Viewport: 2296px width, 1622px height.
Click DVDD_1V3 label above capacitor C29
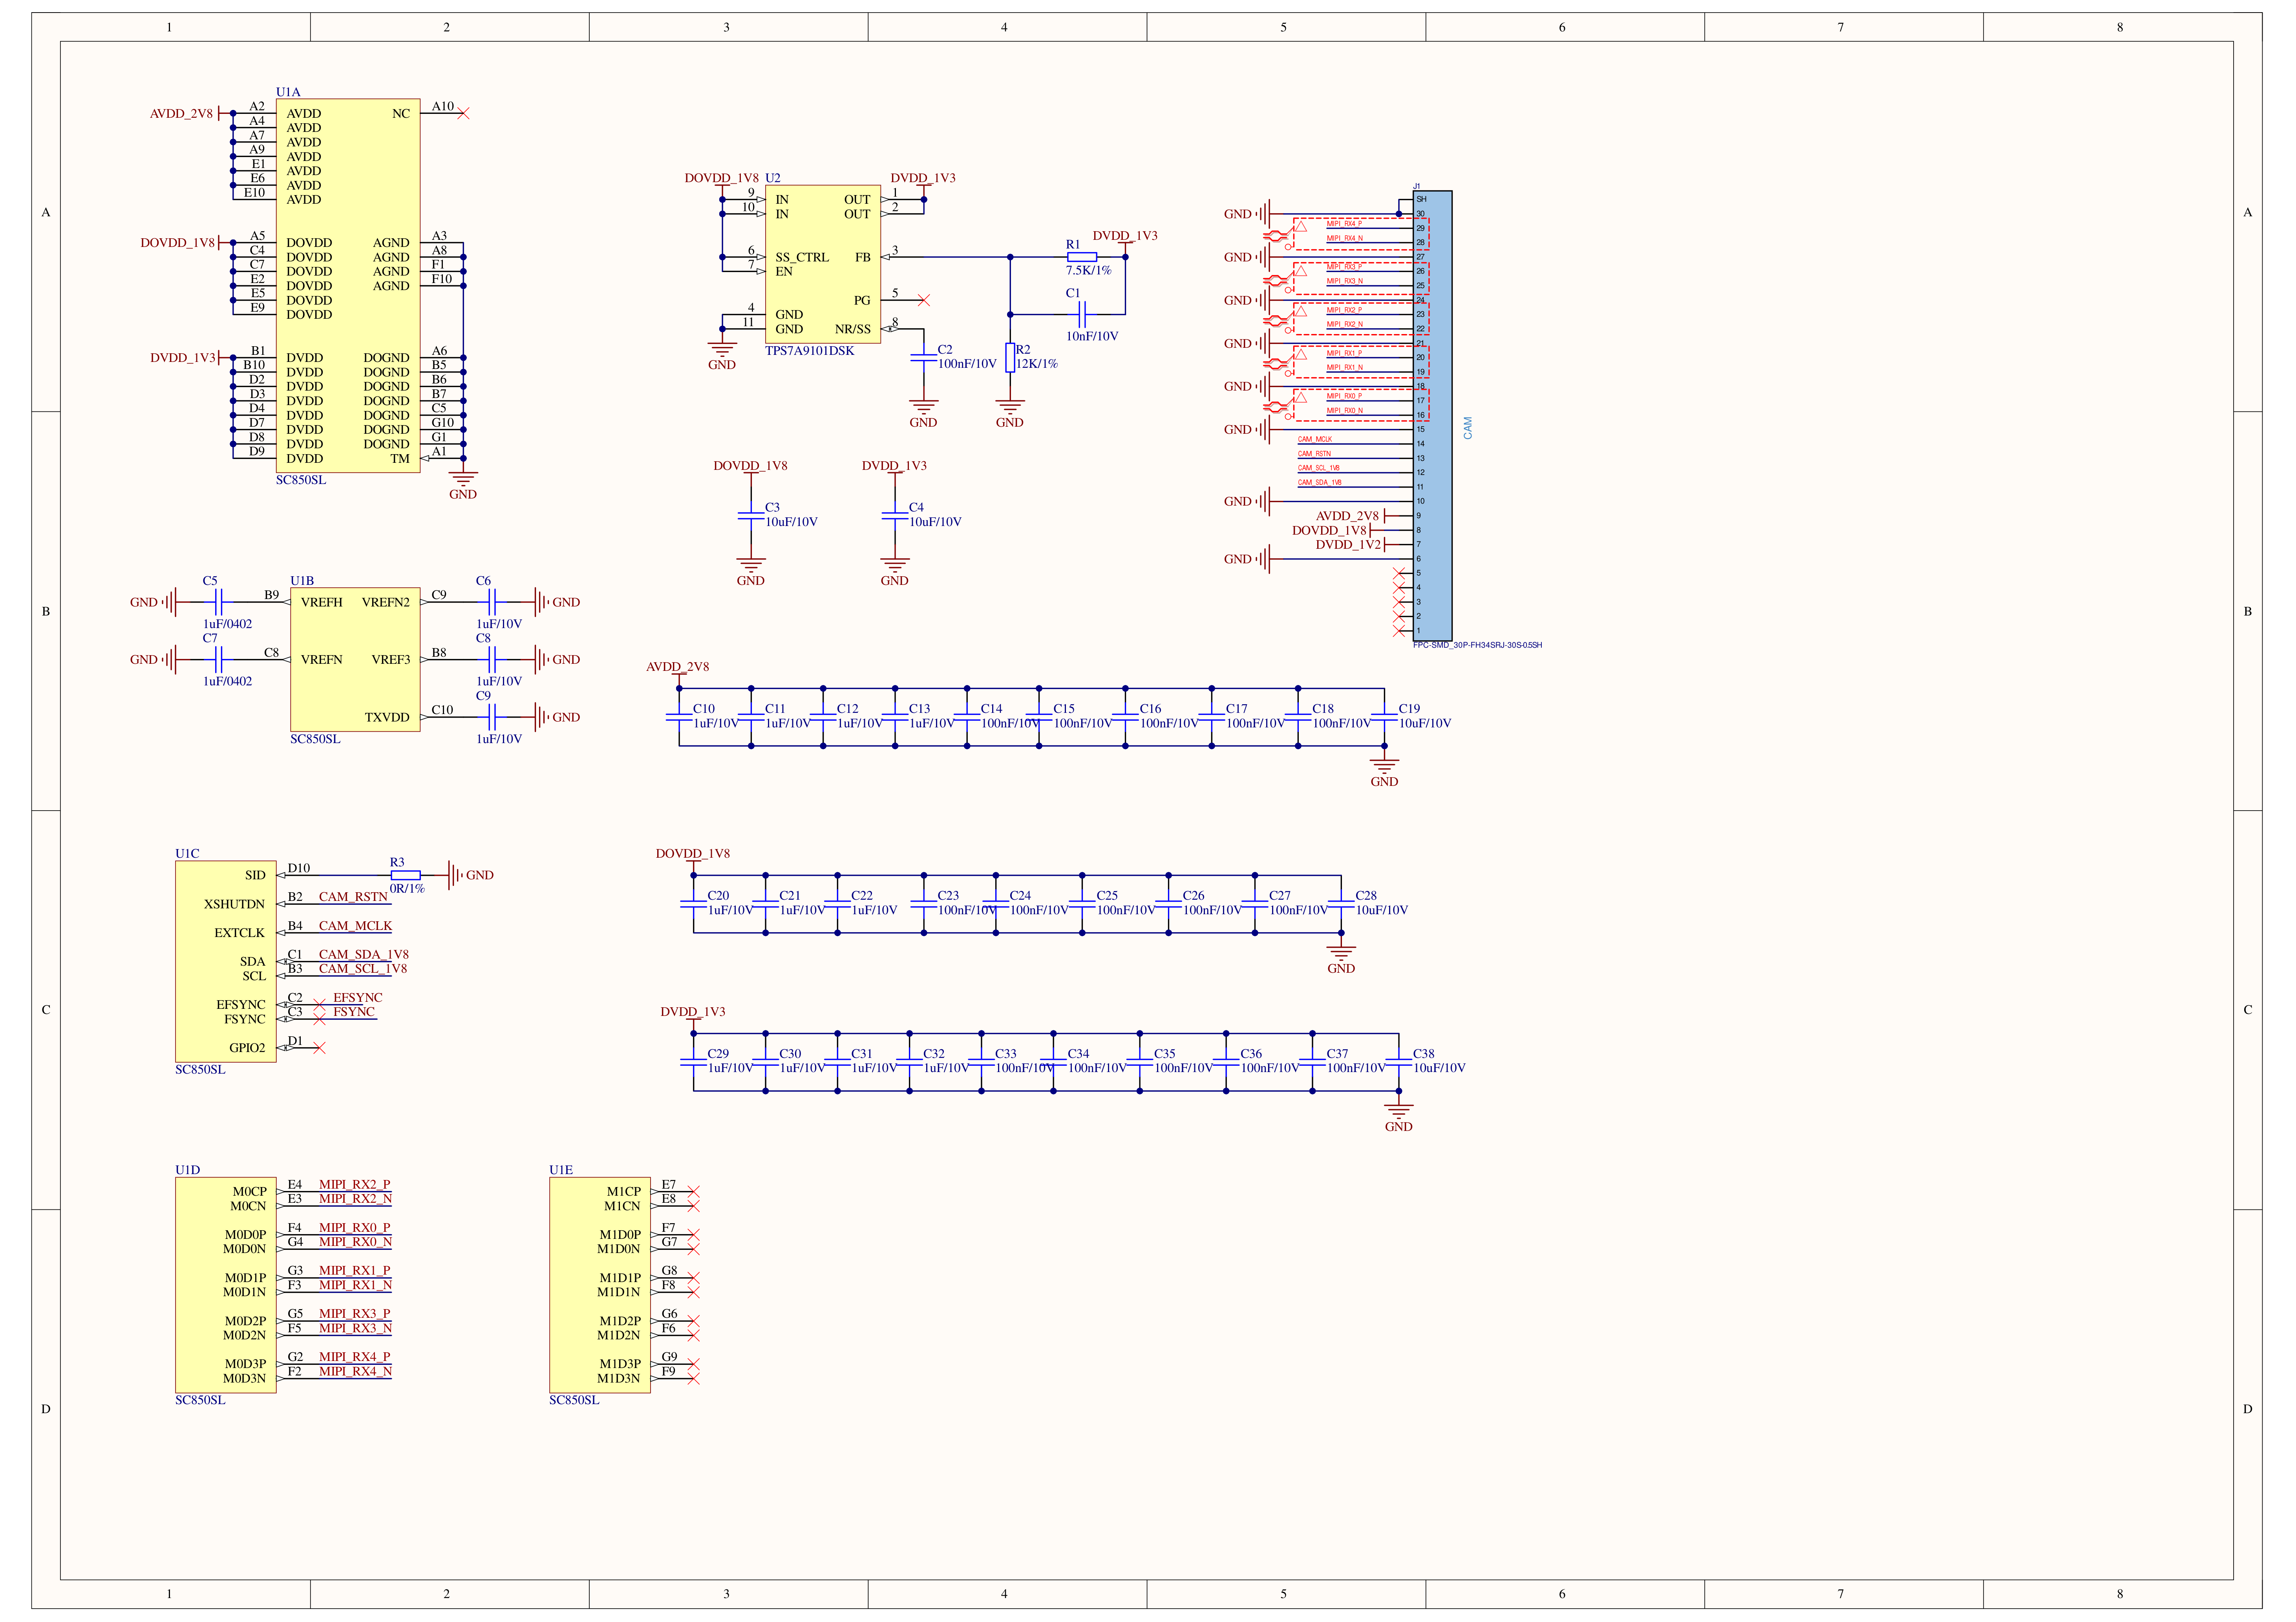693,1012
